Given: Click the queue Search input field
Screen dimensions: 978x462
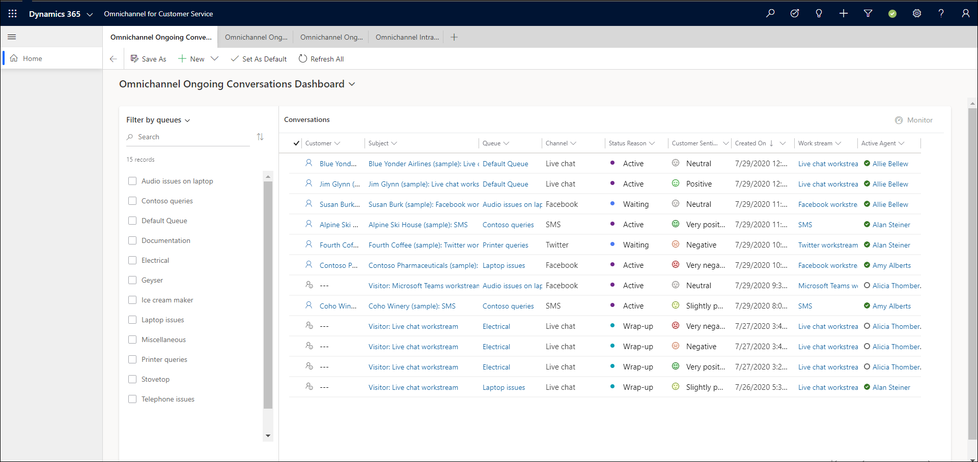Looking at the screenshot, I should pyautogui.click(x=188, y=137).
